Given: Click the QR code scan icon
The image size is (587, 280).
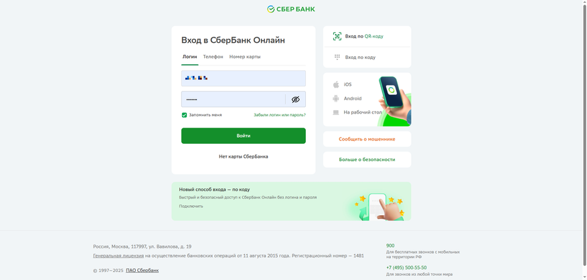Looking at the screenshot, I should (337, 36).
